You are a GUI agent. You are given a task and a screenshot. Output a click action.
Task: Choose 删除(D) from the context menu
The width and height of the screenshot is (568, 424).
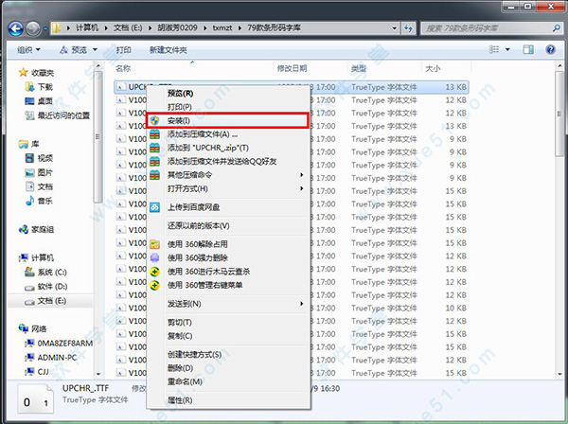(x=227, y=368)
